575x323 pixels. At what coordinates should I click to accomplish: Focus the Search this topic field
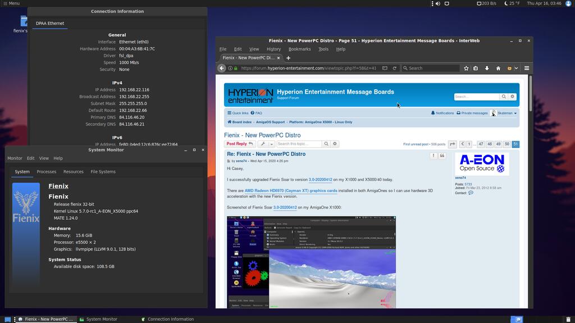[299, 144]
